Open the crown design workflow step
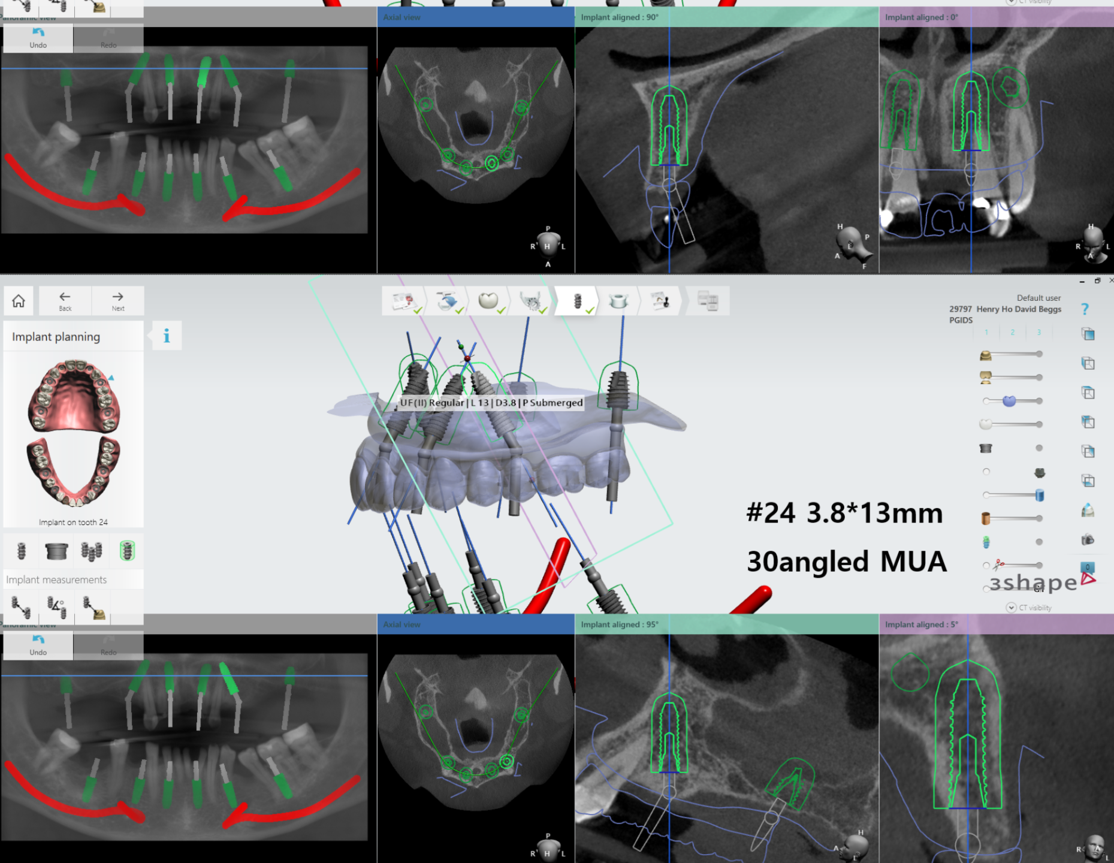The image size is (1114, 863). pos(489,301)
